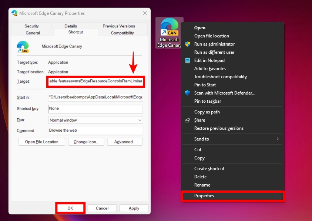This screenshot has height=221, width=312.
Task: Choose Cut from the context menu
Action: pos(232,150)
